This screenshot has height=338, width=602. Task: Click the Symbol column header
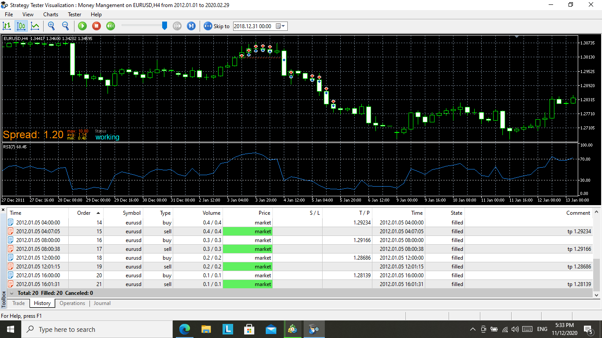click(123, 213)
